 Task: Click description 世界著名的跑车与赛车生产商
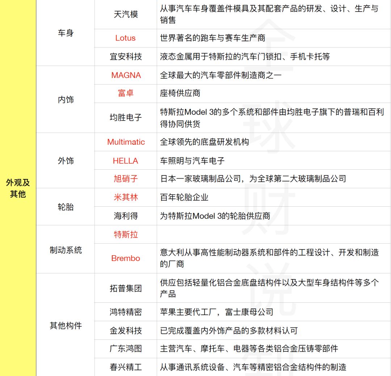coord(213,38)
